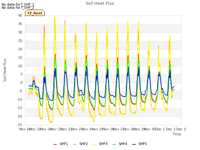Click the -25 y-axis tick label
Viewport: 200px width, 150px height.
(x=19, y=125)
